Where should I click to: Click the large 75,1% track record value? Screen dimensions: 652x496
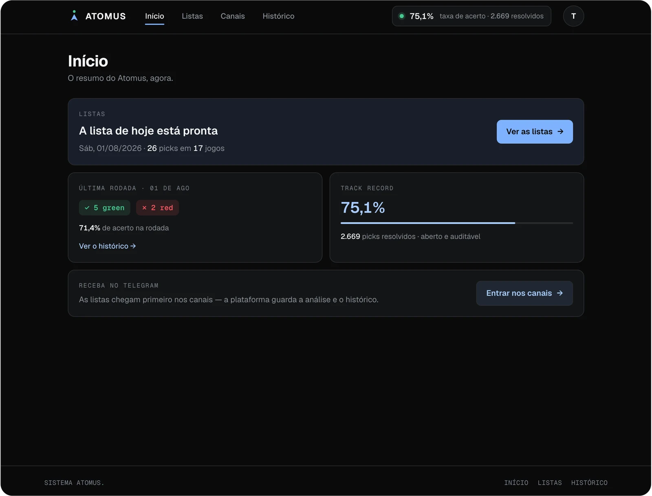(x=363, y=208)
